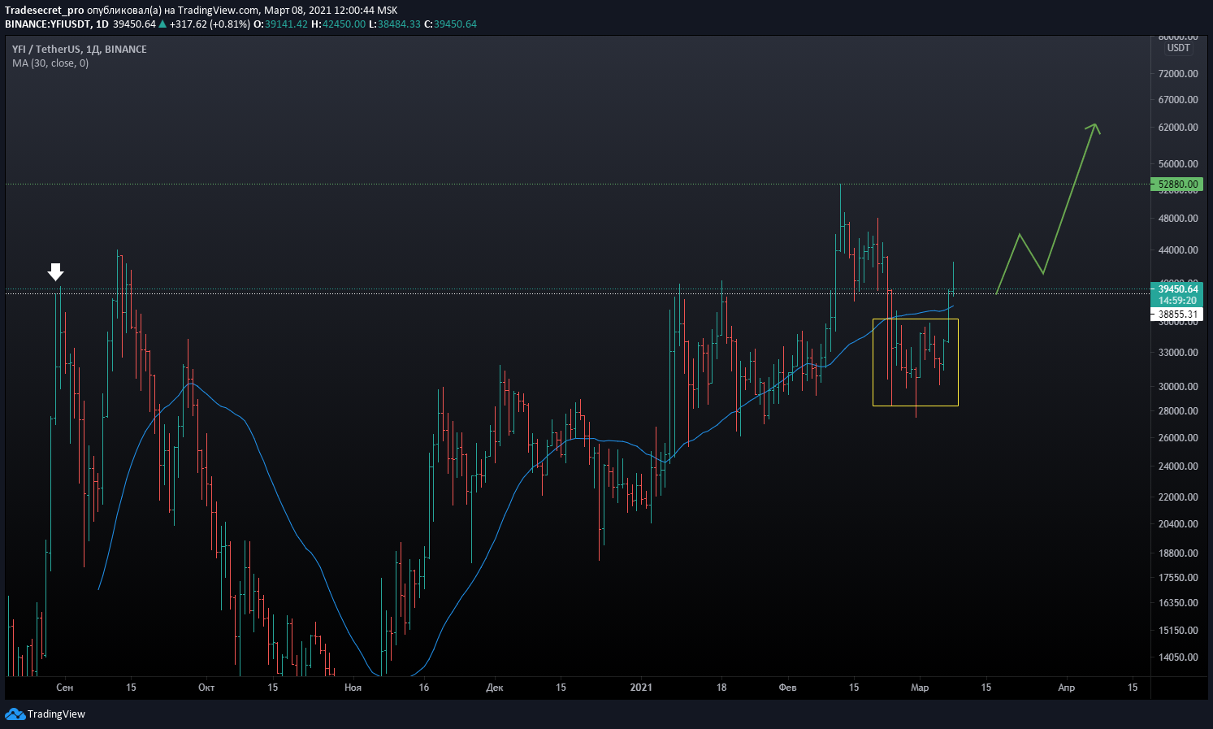Click the 22000.00 price axis label

tap(1178, 497)
